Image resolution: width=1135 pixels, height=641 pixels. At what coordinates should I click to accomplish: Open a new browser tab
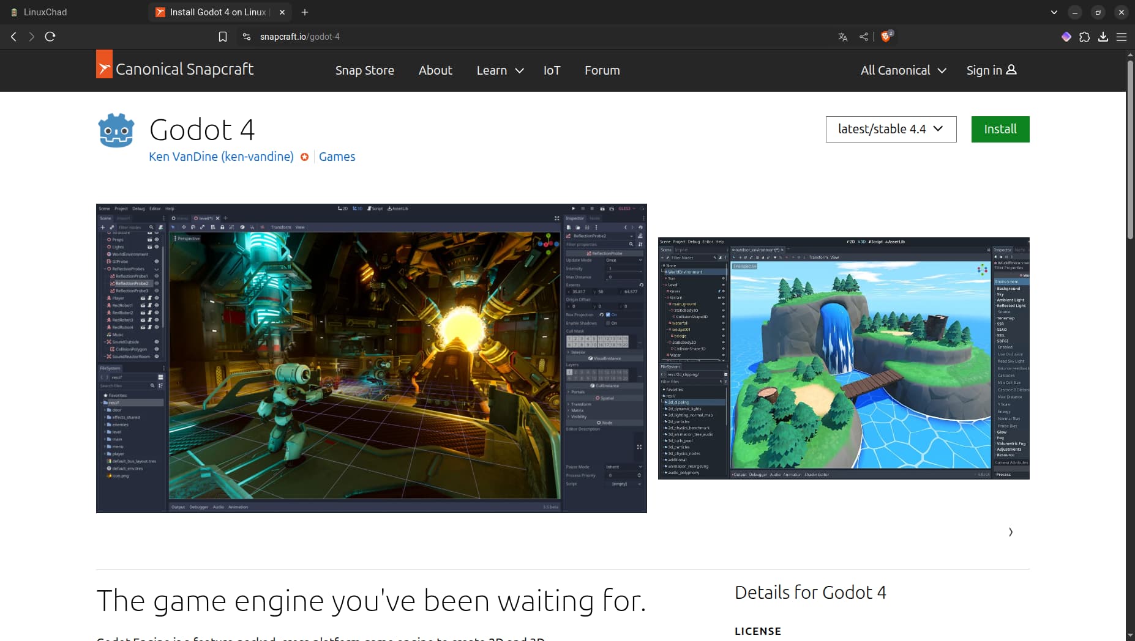click(305, 12)
